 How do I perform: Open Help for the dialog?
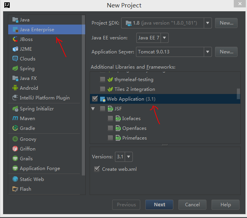pyautogui.click(x=226, y=205)
